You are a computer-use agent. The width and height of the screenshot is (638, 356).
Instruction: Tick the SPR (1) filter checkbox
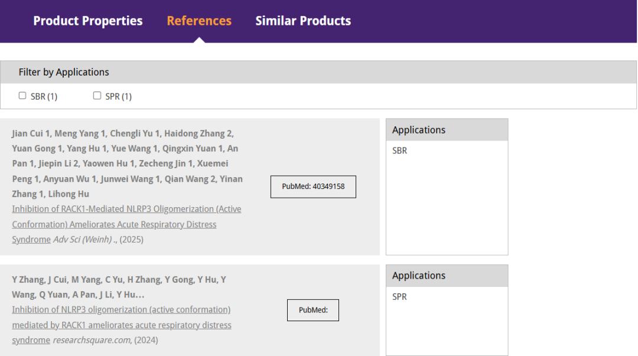[x=97, y=96]
